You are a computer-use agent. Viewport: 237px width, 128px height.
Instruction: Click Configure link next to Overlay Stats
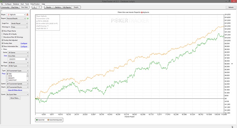[24, 43]
